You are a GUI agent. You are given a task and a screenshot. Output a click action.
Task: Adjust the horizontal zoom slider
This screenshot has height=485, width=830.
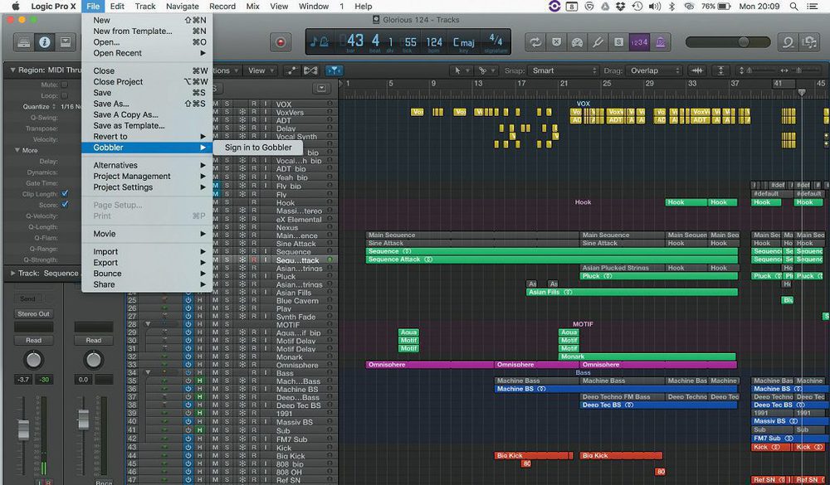(799, 70)
